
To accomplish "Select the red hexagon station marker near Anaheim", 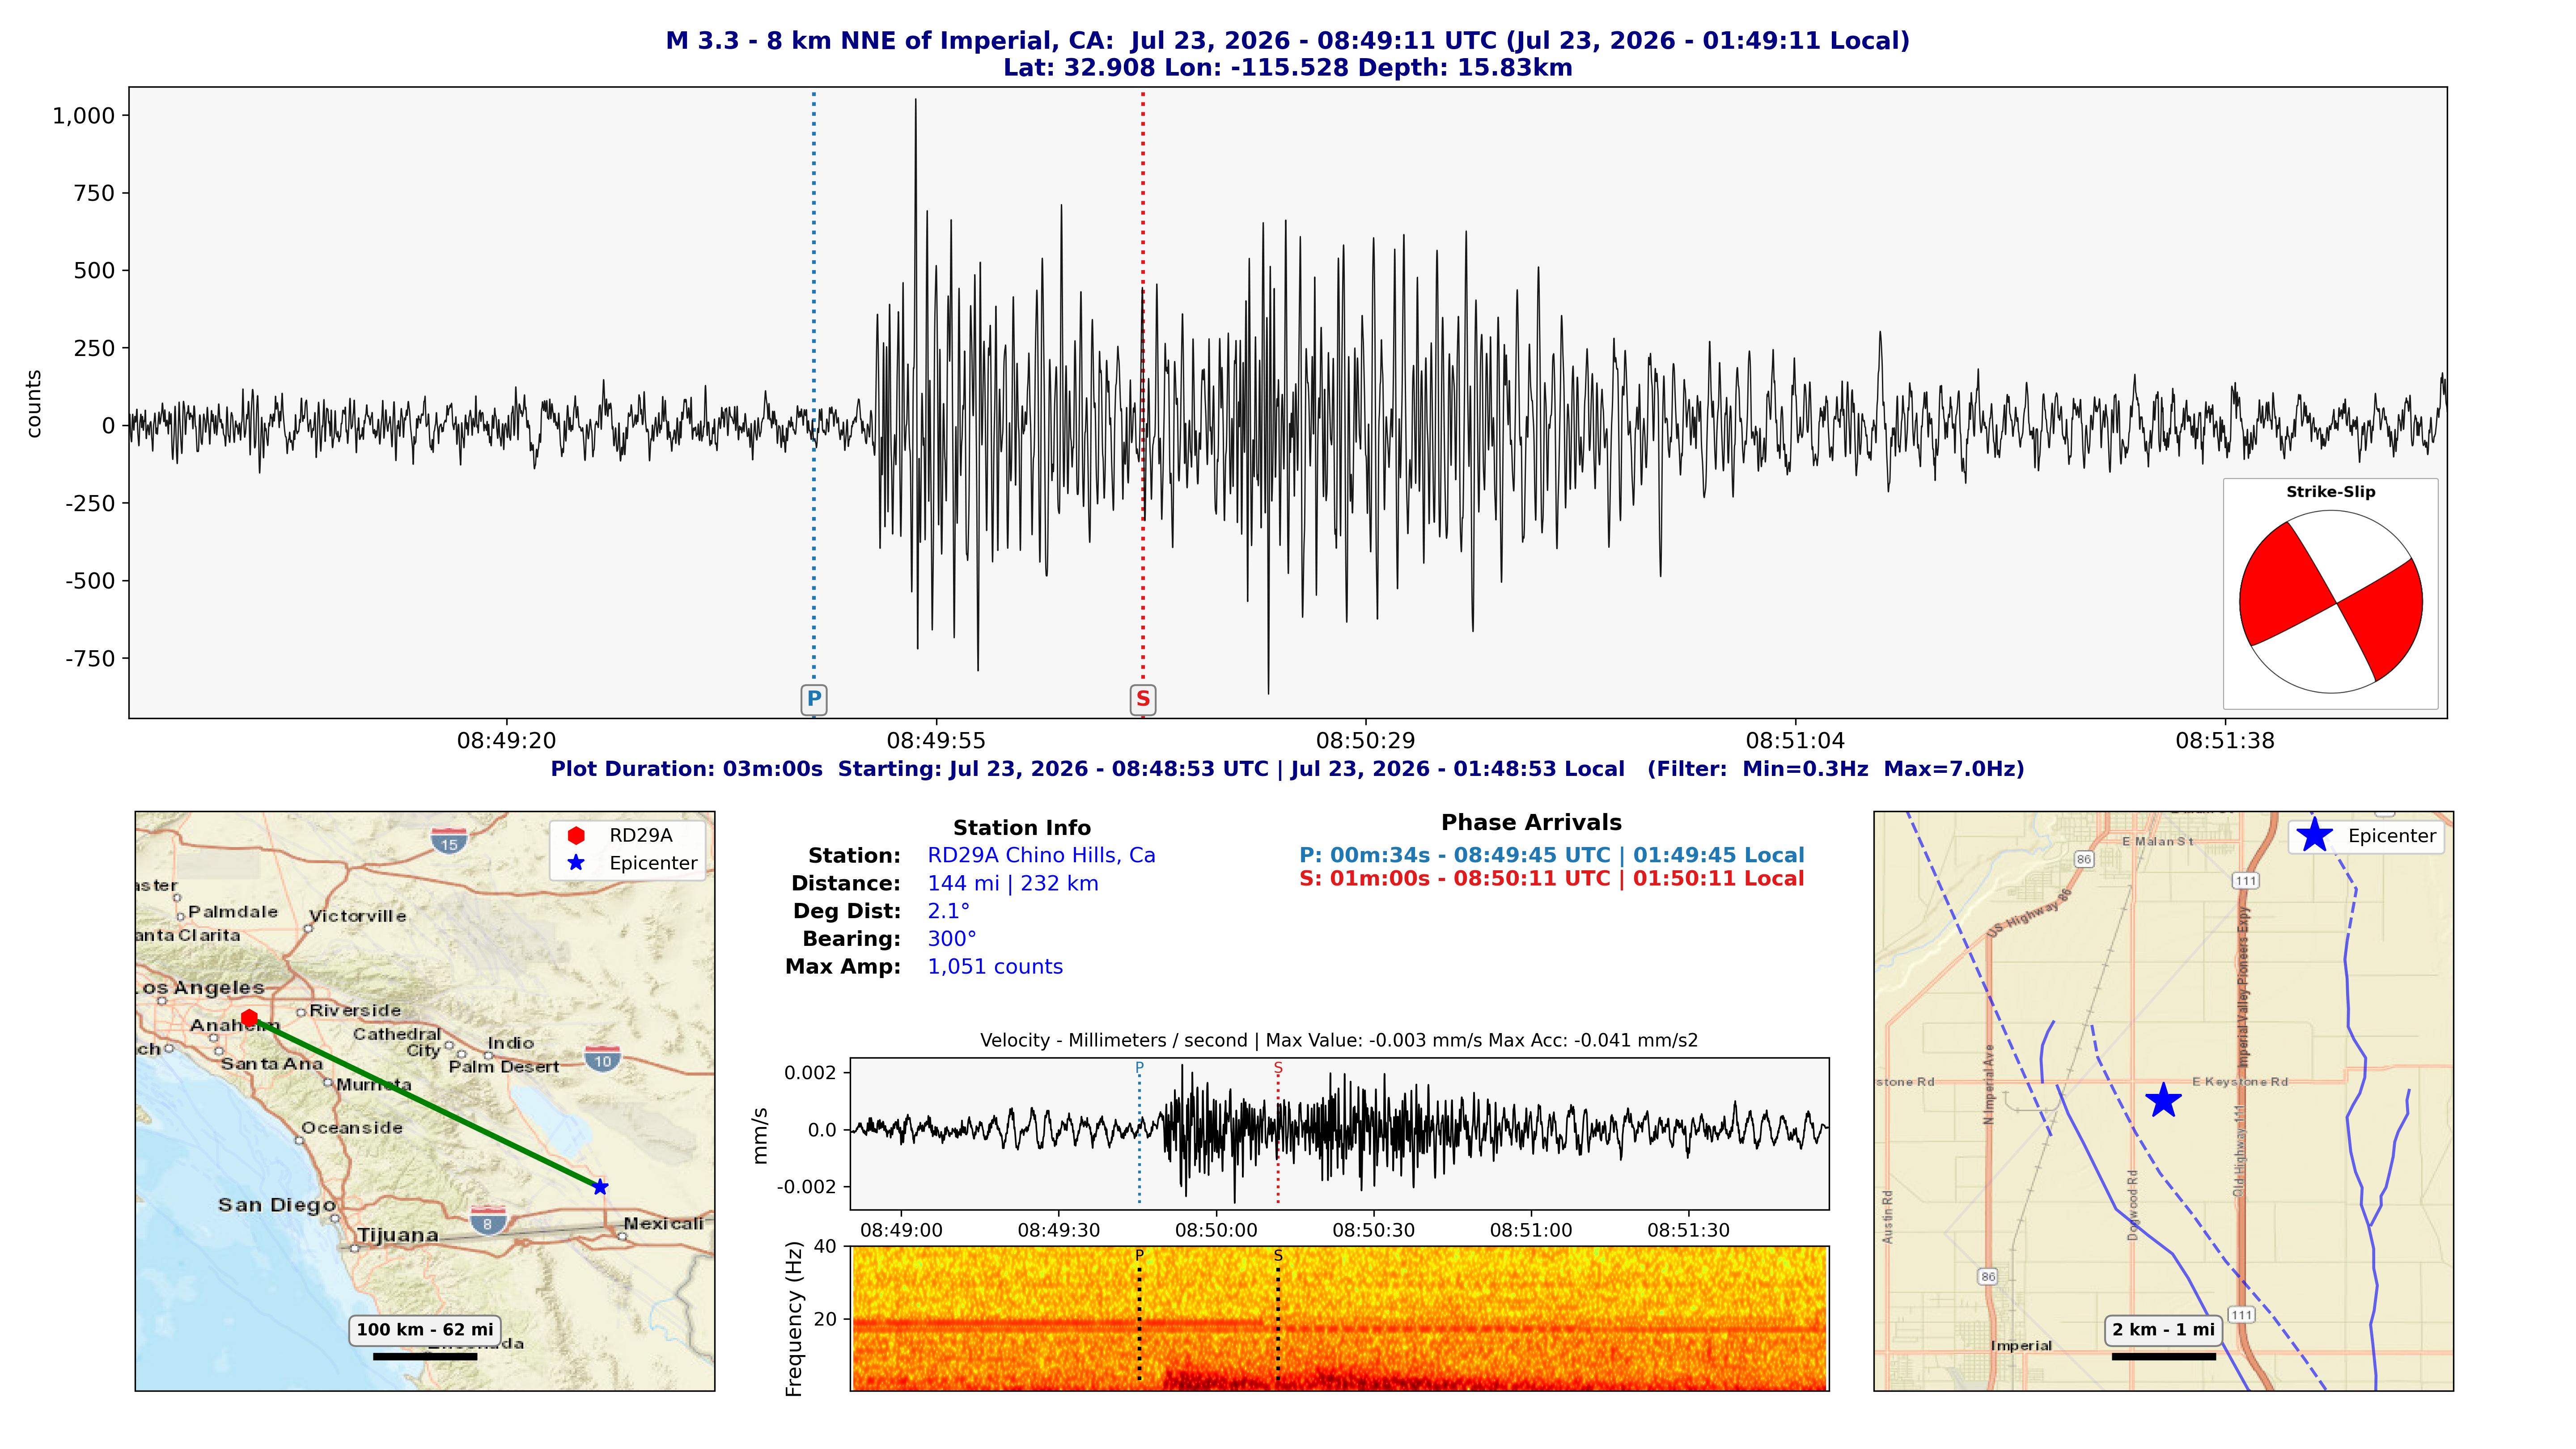I will [249, 1018].
